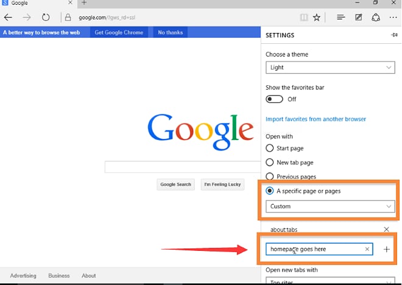This screenshot has height=285, width=402.
Task: Turn on the favorites bar toggle
Action: [274, 99]
